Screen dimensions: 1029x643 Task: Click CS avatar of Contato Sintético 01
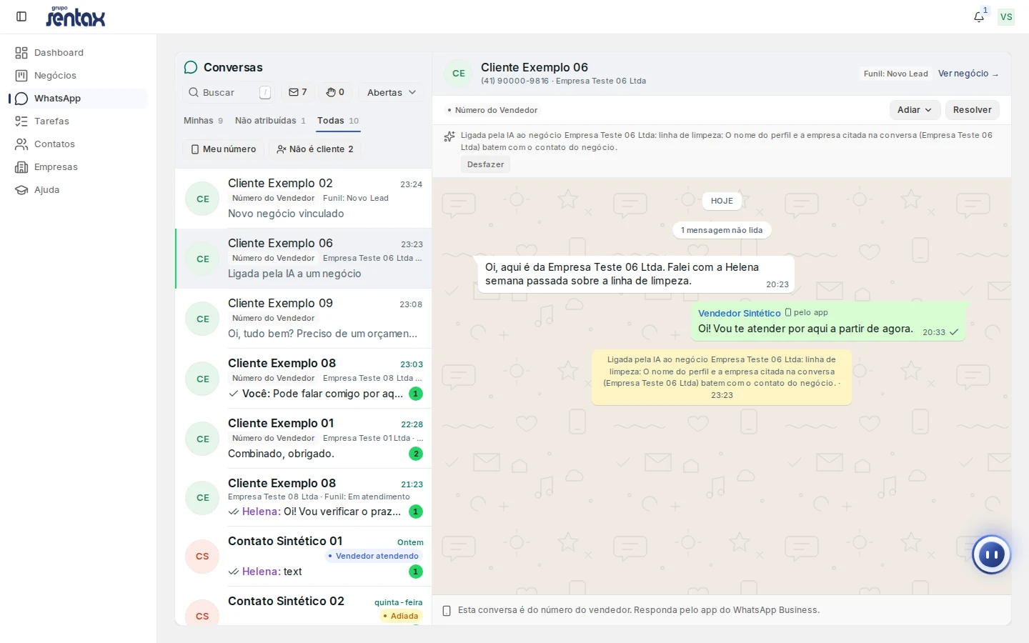coord(203,557)
